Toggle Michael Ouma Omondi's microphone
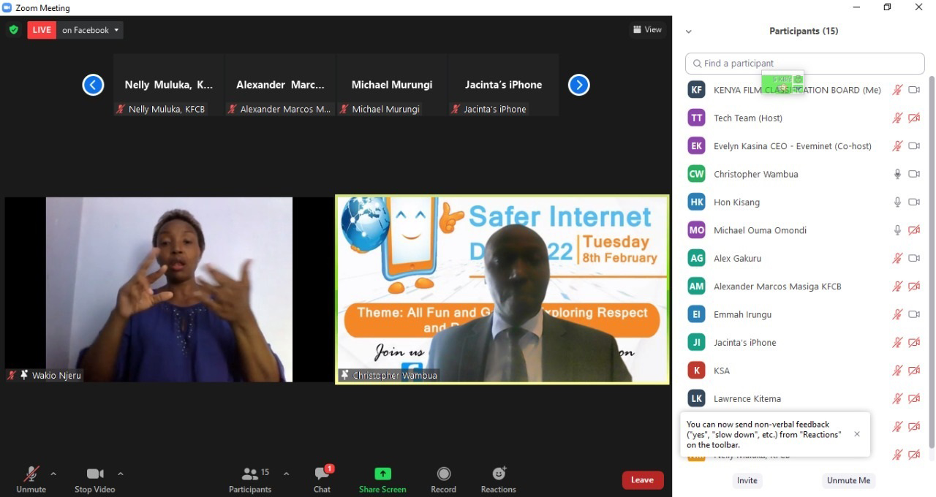The width and height of the screenshot is (936, 497). click(897, 230)
